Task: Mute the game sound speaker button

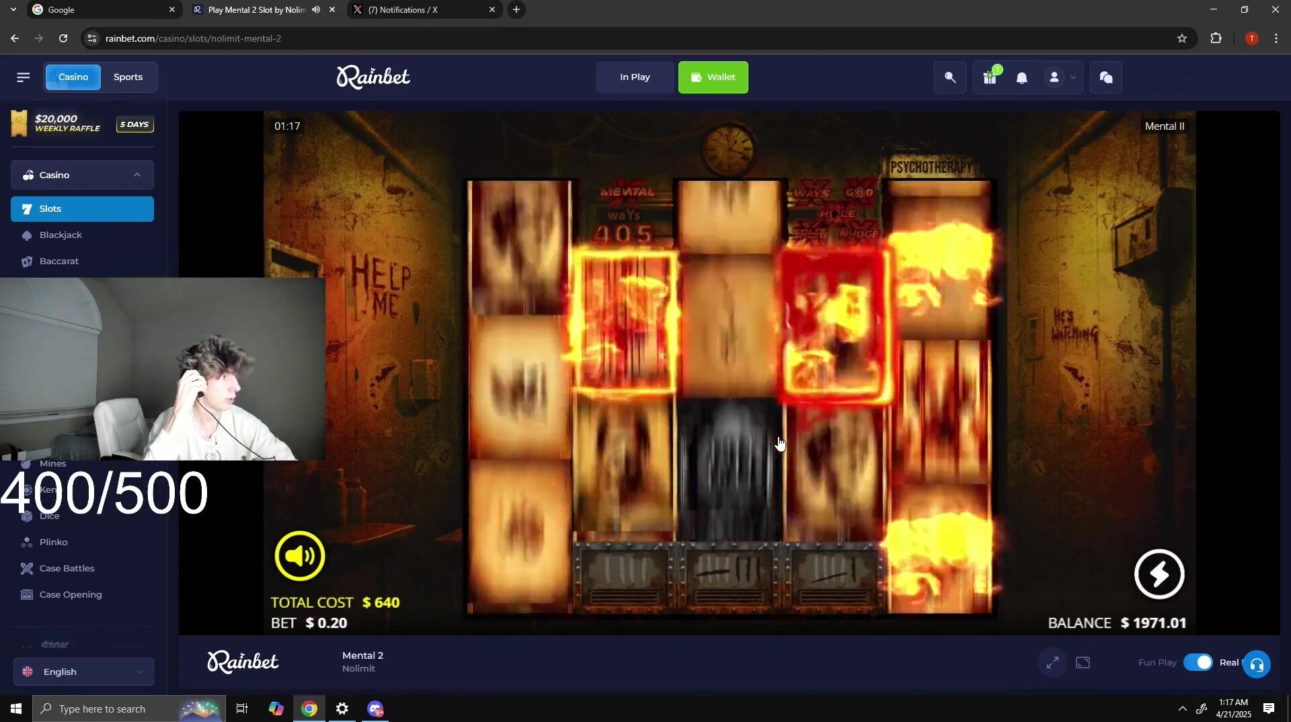Action: coord(299,556)
